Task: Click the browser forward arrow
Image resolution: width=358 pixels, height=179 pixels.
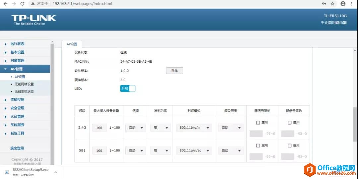Action: [x=14, y=4]
